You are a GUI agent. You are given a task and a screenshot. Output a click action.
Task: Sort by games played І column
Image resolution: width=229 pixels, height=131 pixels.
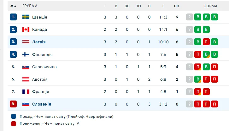(105, 6)
